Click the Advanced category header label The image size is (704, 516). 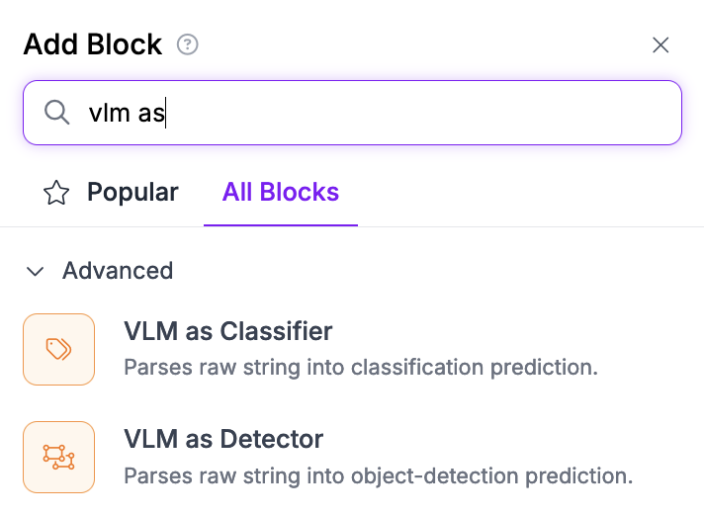[x=118, y=271]
